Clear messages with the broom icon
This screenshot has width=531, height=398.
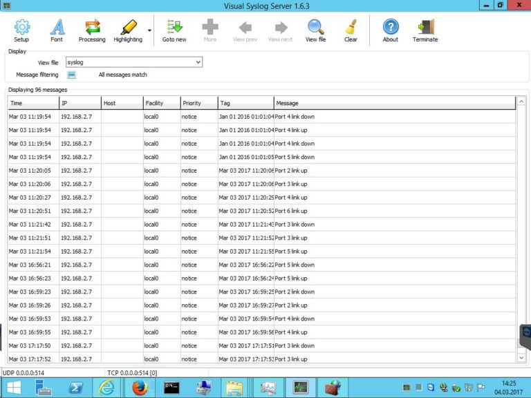click(x=351, y=28)
